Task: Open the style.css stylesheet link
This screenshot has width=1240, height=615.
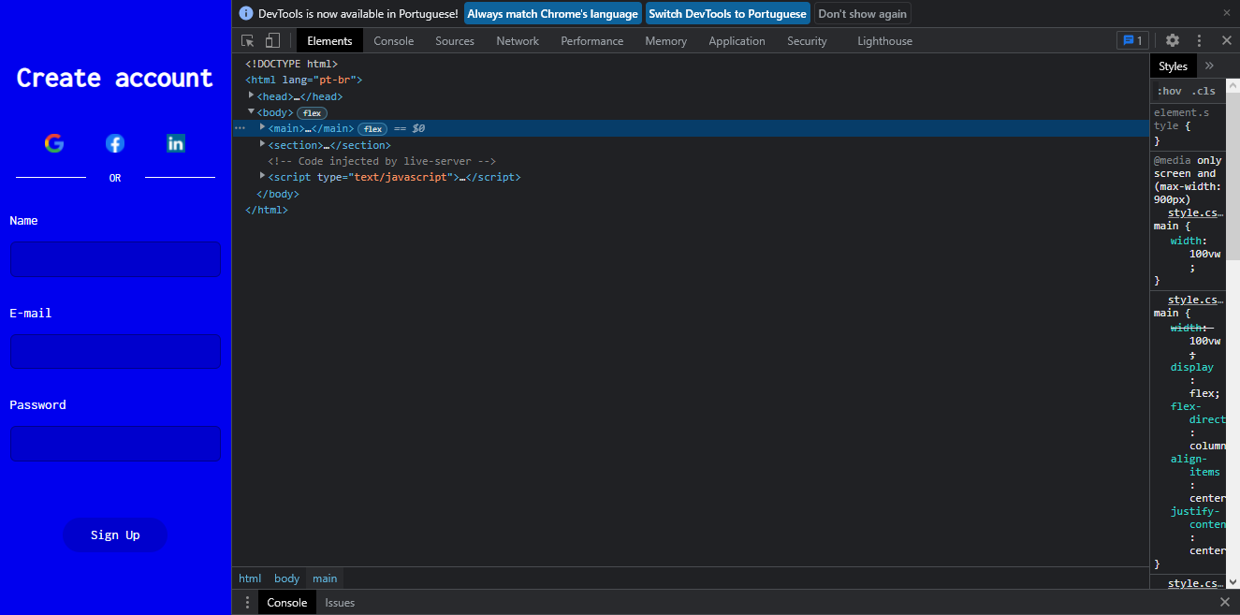Action: click(1194, 212)
